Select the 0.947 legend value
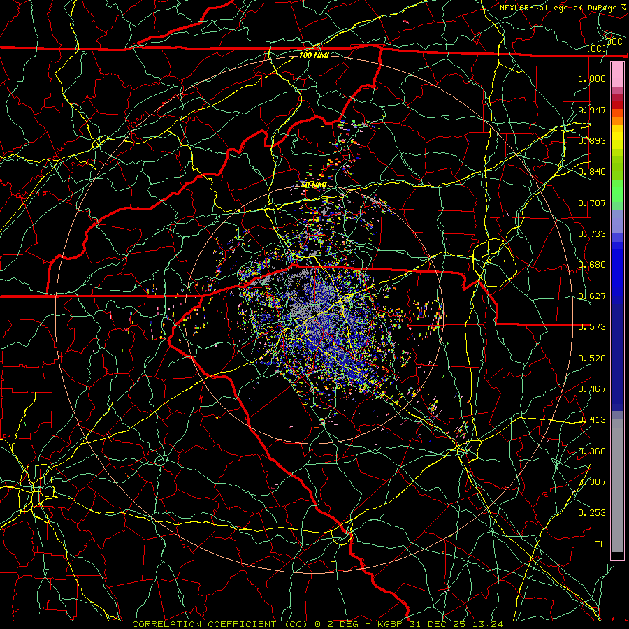The width and height of the screenshot is (629, 629). 592,110
